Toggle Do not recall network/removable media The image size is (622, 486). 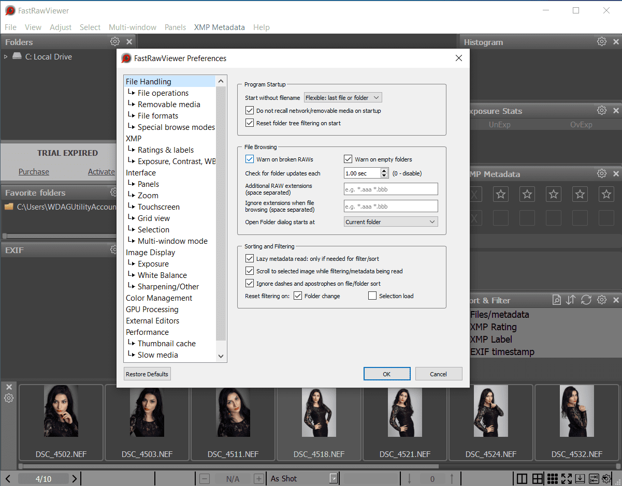coord(250,111)
